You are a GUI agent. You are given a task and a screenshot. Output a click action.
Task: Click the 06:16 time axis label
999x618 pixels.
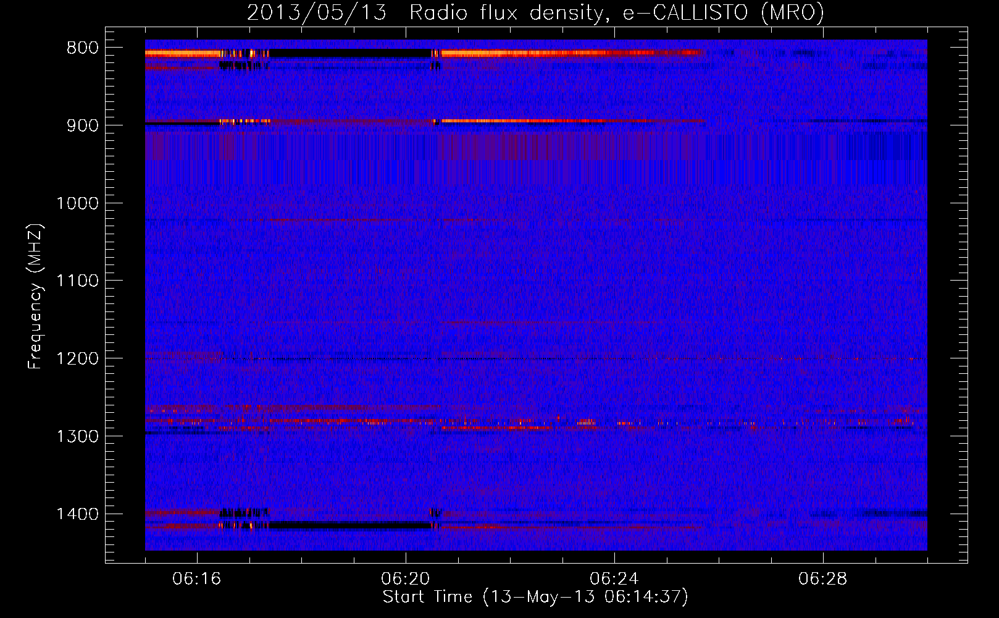click(197, 579)
